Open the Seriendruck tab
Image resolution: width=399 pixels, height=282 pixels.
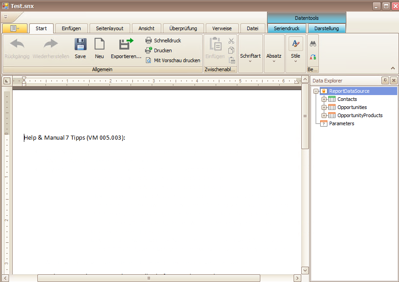click(286, 28)
